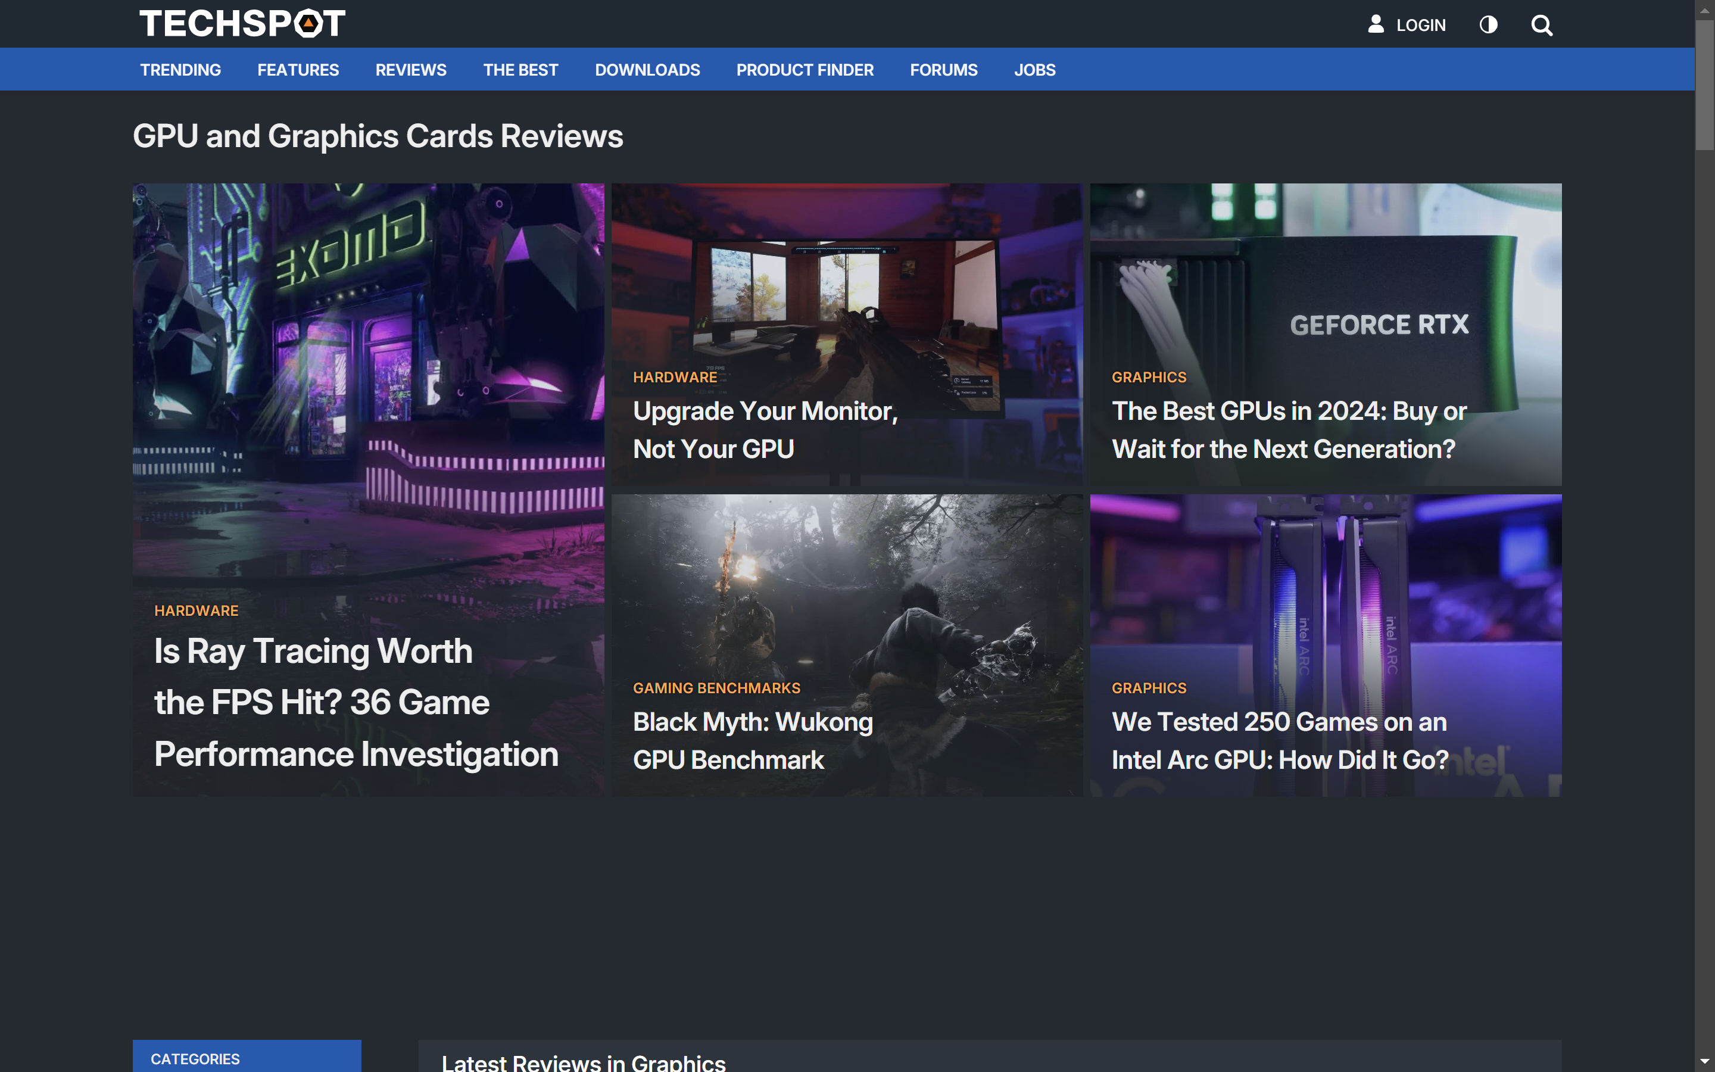
Task: Open Is Ray Tracing Worth the FPS Hit article
Action: coord(356,702)
